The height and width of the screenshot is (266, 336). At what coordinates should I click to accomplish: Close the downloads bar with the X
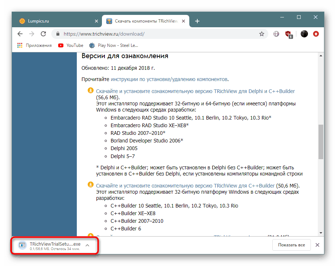click(317, 245)
